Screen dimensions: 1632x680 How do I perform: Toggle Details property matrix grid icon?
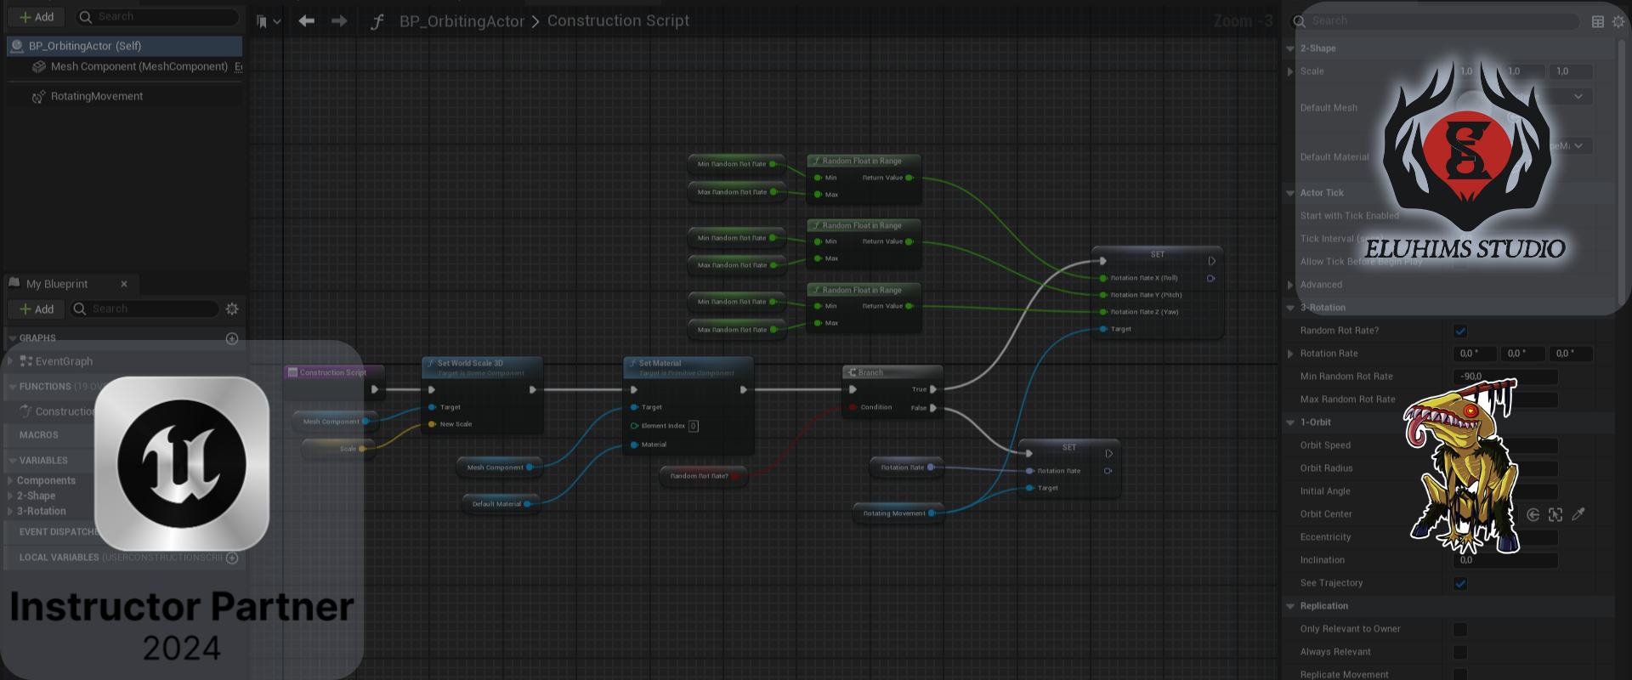click(x=1598, y=21)
